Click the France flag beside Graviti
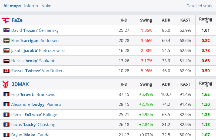Viewport: 216px width, 140px height. point(6,94)
